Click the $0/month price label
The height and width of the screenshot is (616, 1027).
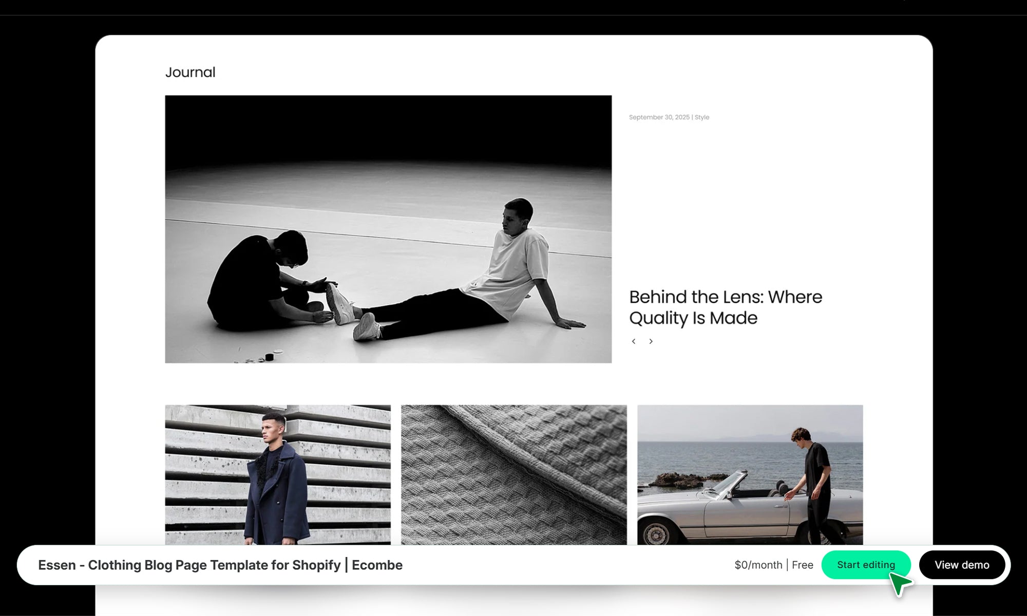758,565
